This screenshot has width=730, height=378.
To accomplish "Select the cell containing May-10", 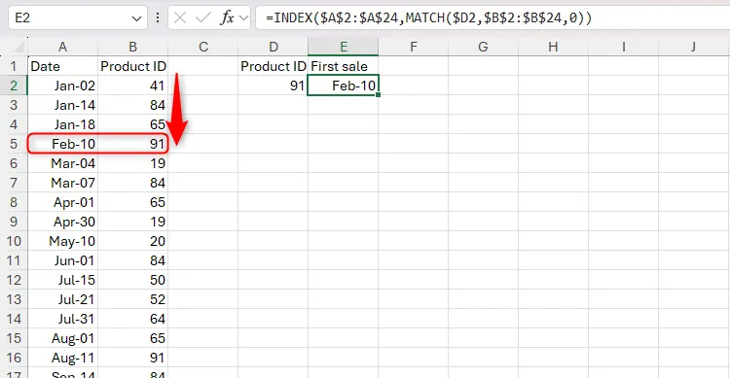I will click(63, 241).
